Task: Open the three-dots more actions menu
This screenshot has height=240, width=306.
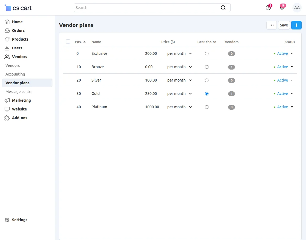Action: pyautogui.click(x=272, y=25)
